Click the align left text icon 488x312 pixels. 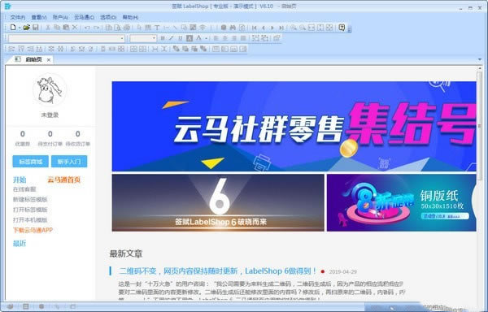tap(216, 38)
